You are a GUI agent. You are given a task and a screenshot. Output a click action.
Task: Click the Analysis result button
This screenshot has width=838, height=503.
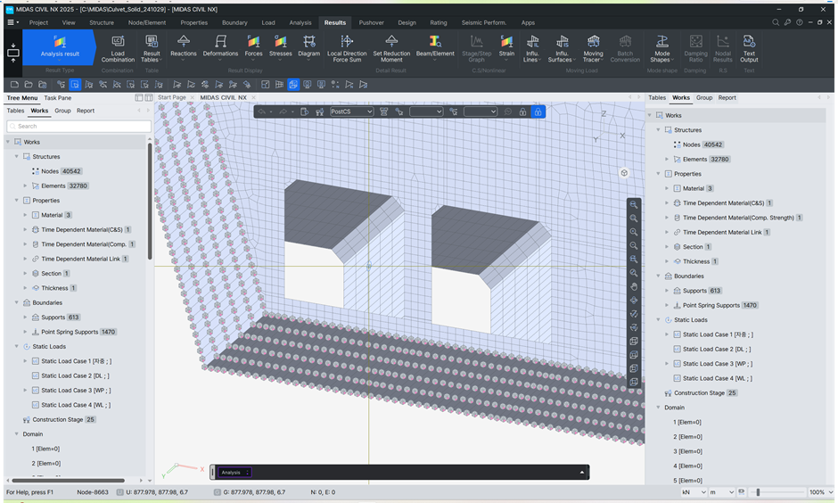[60, 47]
